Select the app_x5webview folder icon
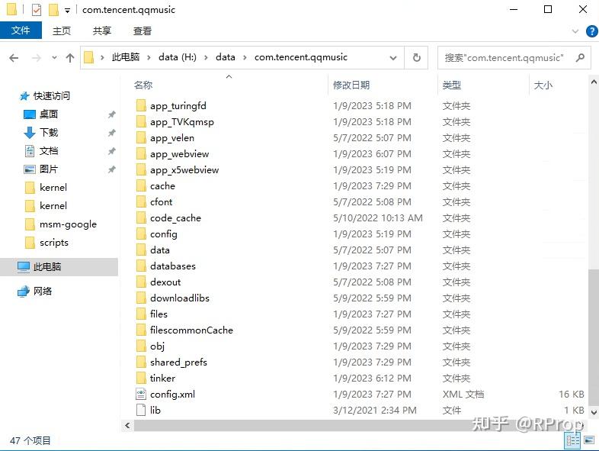 141,170
